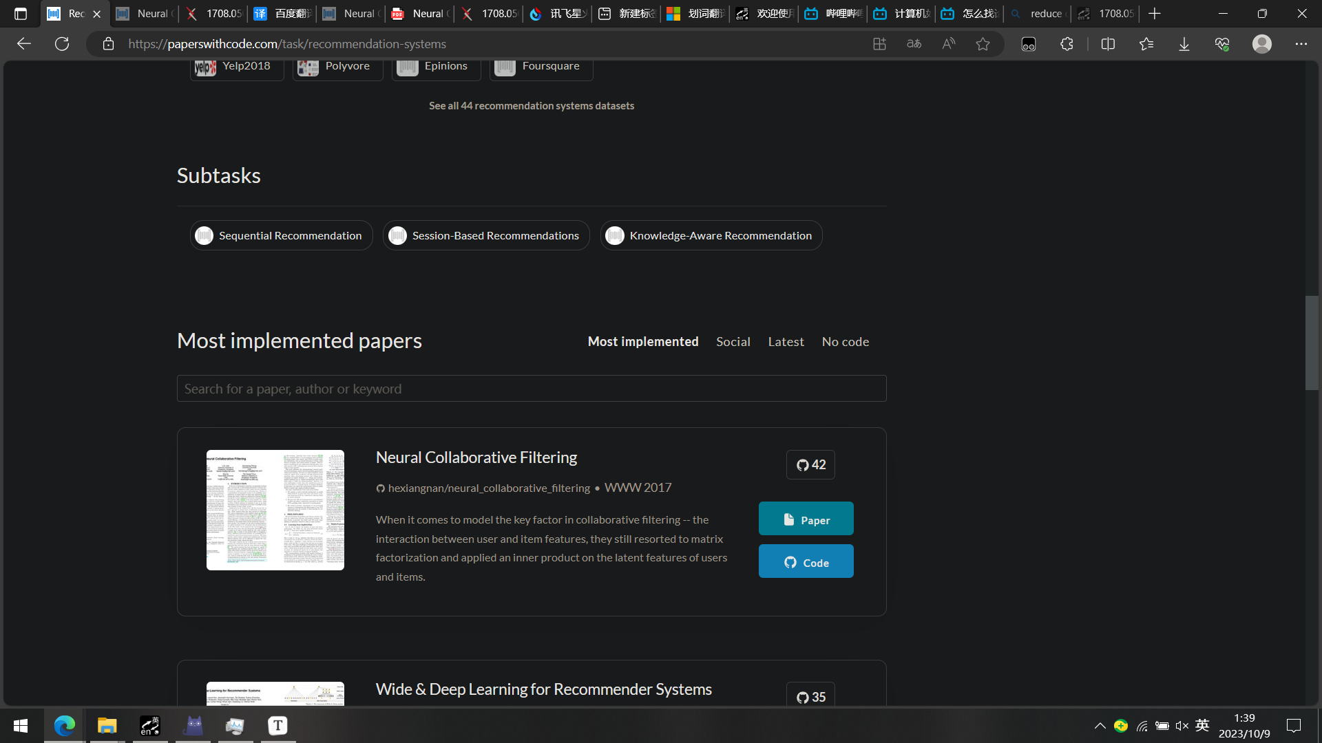Viewport: 1322px width, 743px height.
Task: Open the split screen icon in toolbar
Action: tap(1108, 44)
